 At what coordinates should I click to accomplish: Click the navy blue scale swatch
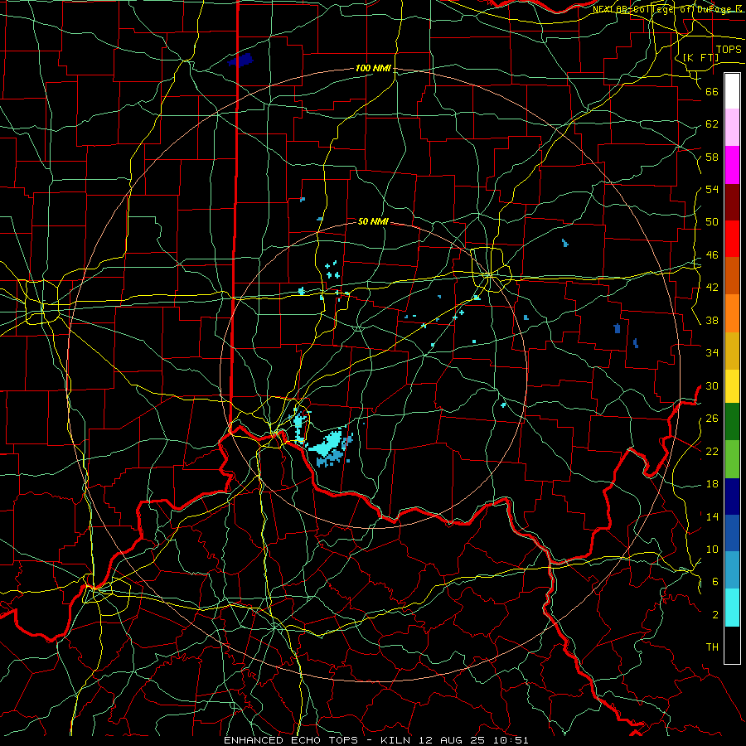coord(732,497)
